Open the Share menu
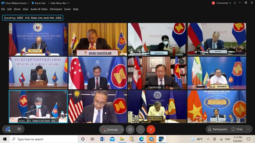The width and height of the screenshot is (255, 143). tap(17, 9)
